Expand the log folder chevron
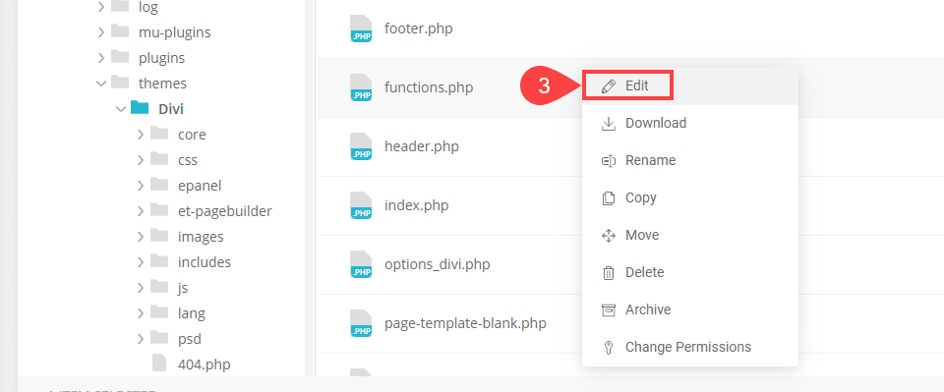The width and height of the screenshot is (944, 392). pos(101,7)
